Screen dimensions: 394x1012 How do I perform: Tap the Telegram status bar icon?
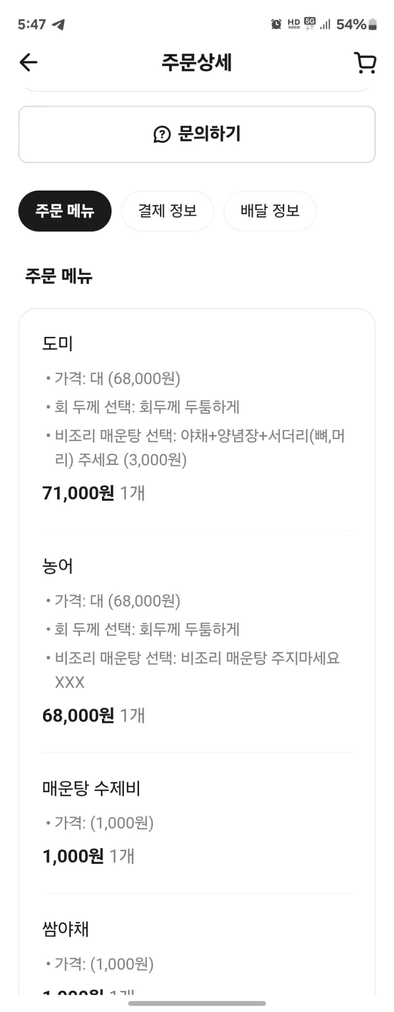[58, 24]
